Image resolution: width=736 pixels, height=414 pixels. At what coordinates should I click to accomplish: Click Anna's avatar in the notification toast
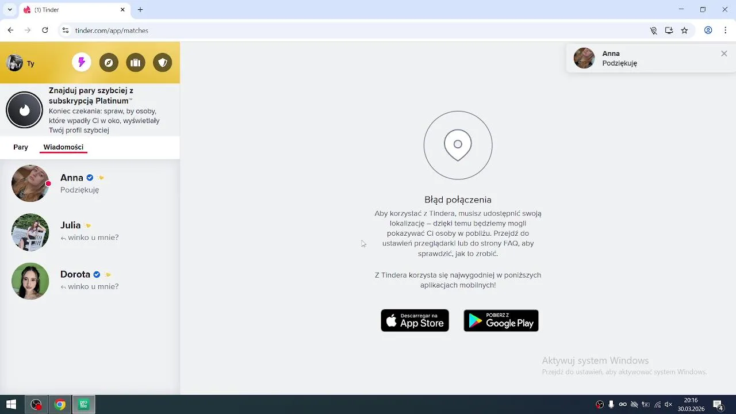584,58
